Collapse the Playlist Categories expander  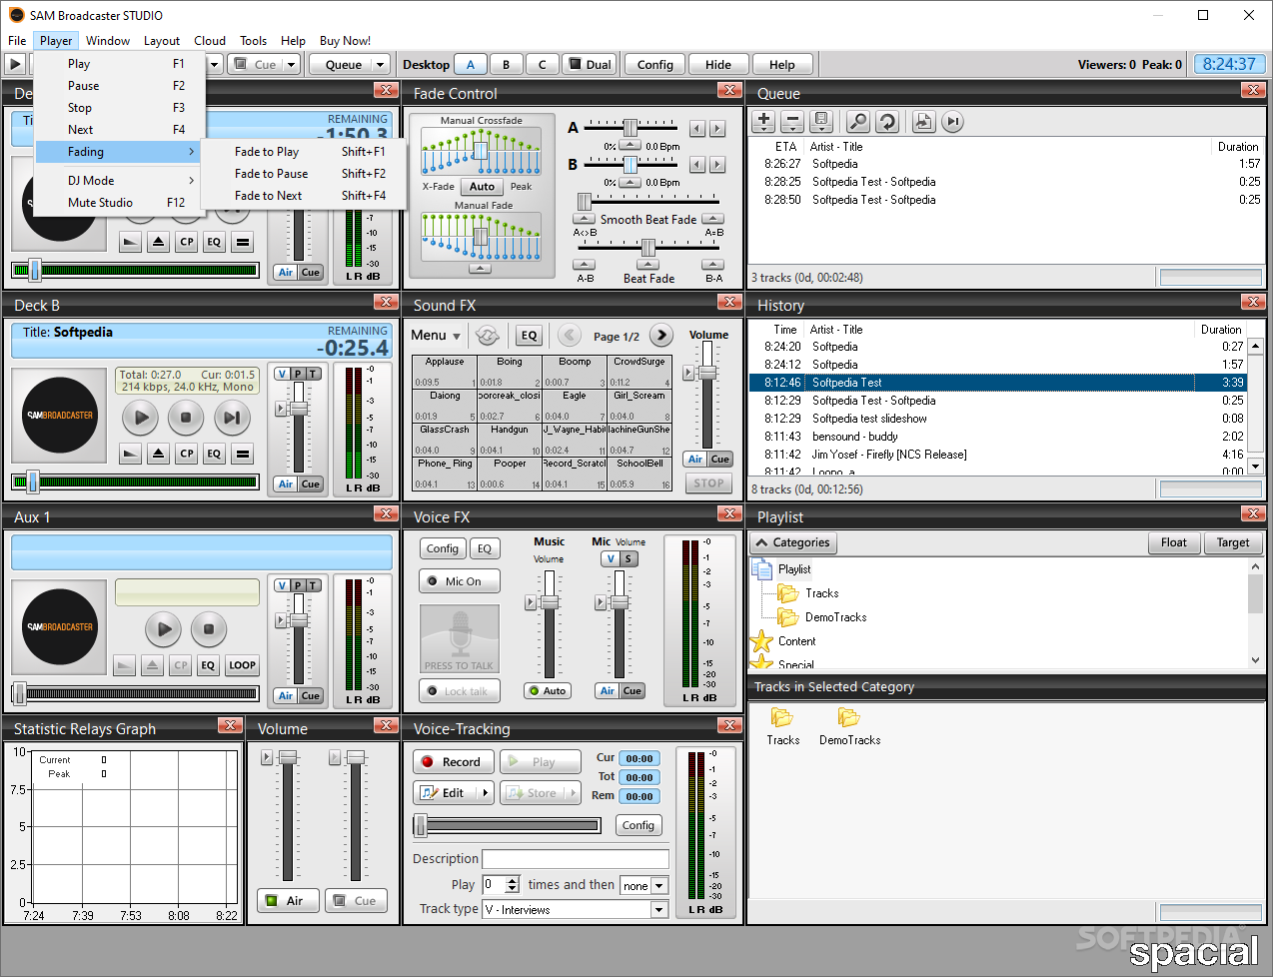point(794,543)
